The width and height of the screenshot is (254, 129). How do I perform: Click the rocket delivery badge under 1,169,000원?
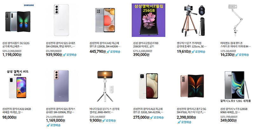tap(53, 125)
